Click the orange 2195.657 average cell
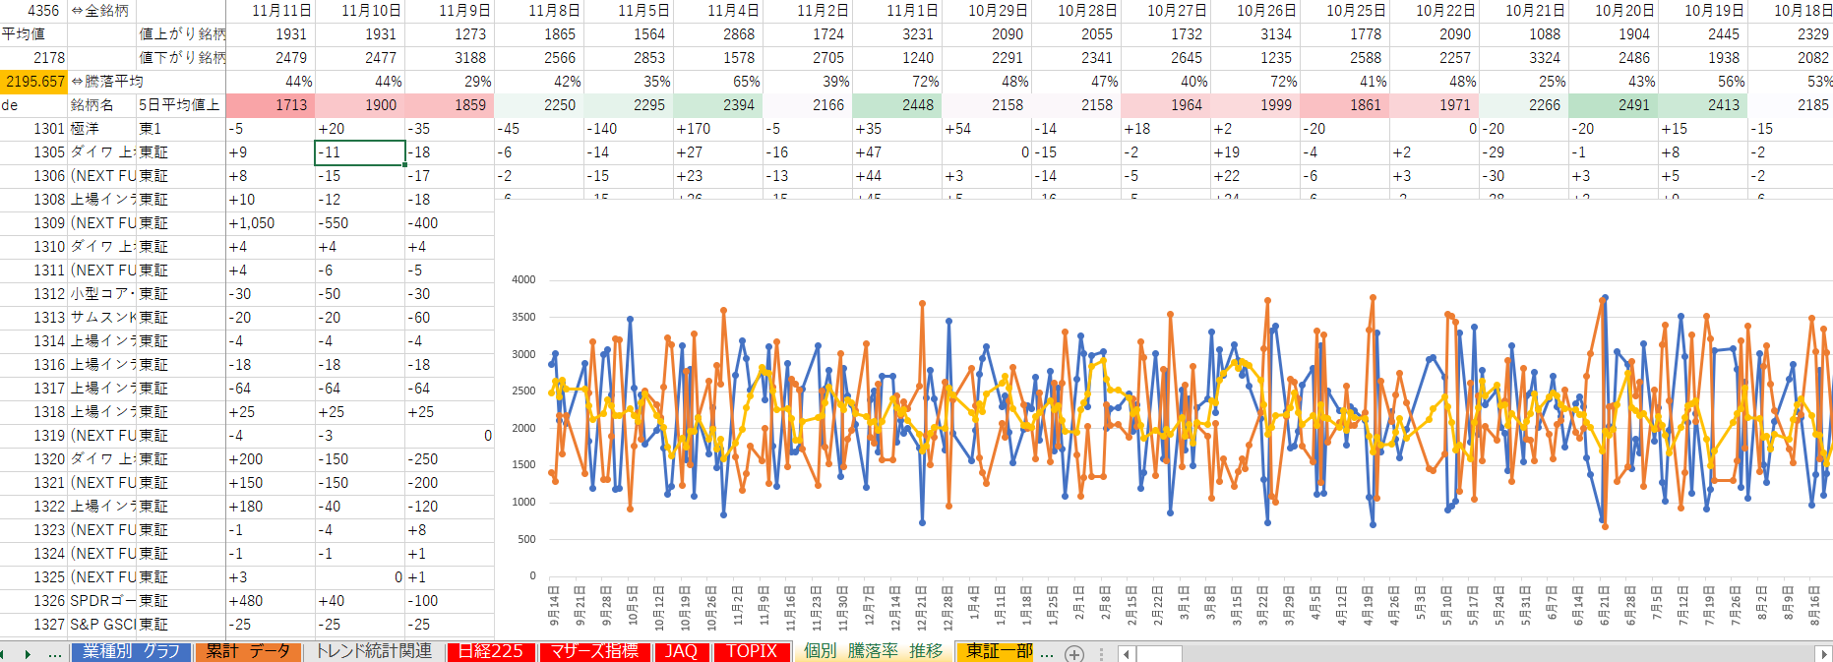The width and height of the screenshot is (1833, 662). 34,82
